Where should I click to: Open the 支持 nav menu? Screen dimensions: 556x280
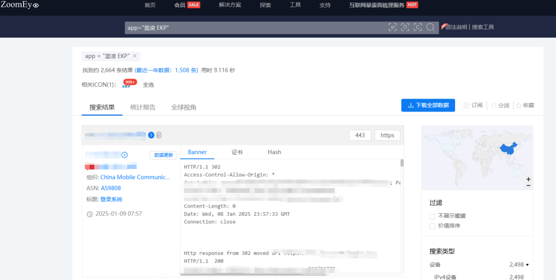tap(325, 5)
